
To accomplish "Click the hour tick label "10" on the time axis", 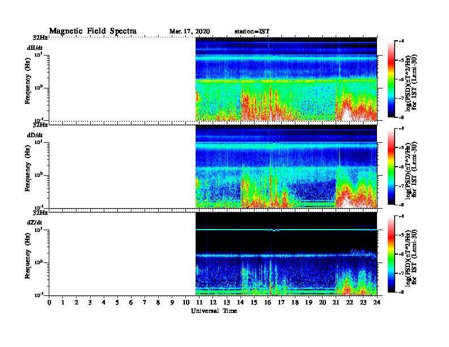I will [185, 303].
